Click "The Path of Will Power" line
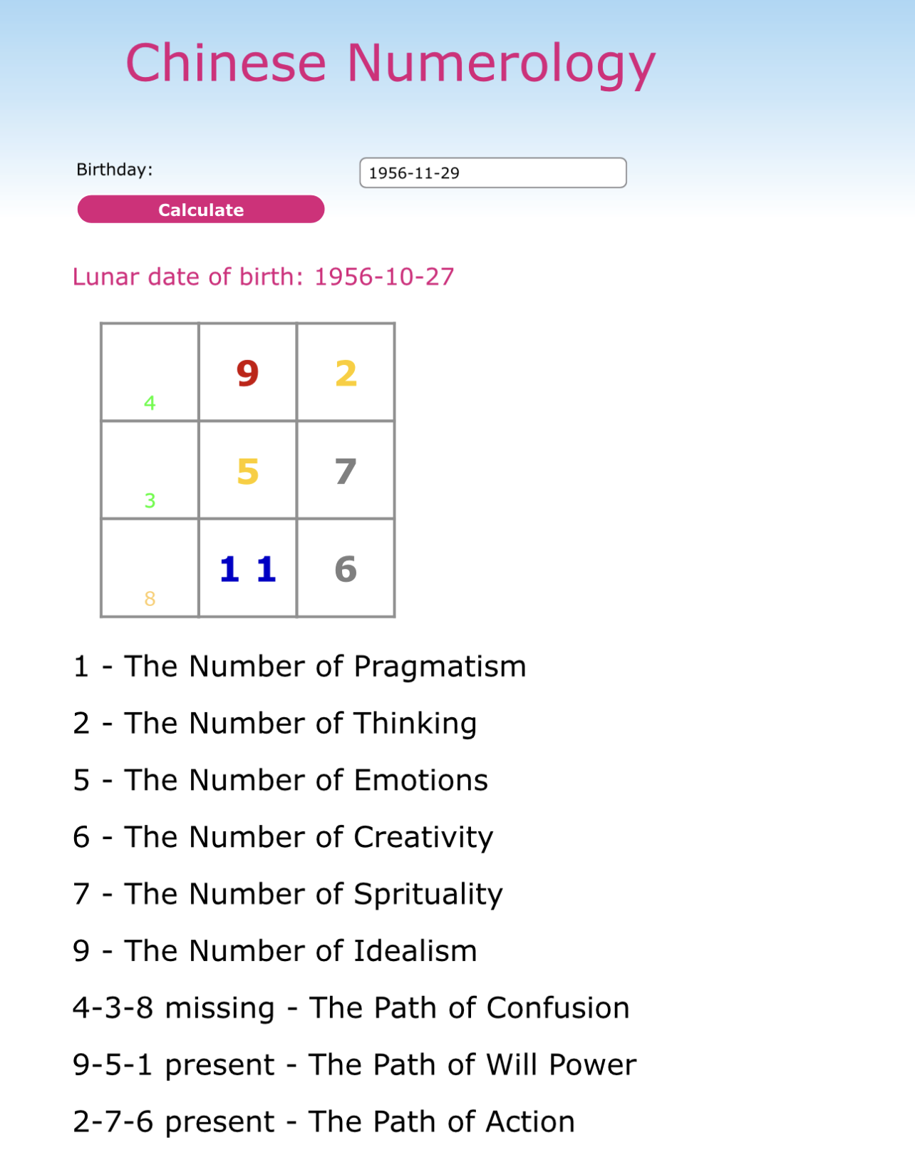Screen dimensions: 915x1155 tap(354, 1065)
